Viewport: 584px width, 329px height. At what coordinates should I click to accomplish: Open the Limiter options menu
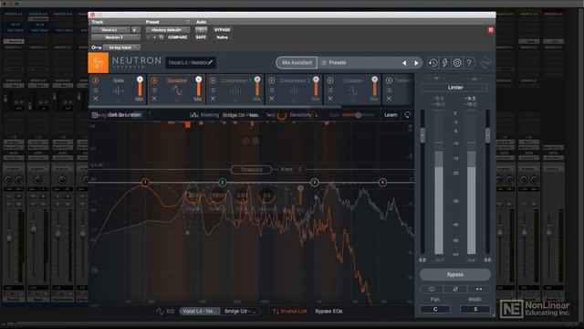click(x=486, y=88)
